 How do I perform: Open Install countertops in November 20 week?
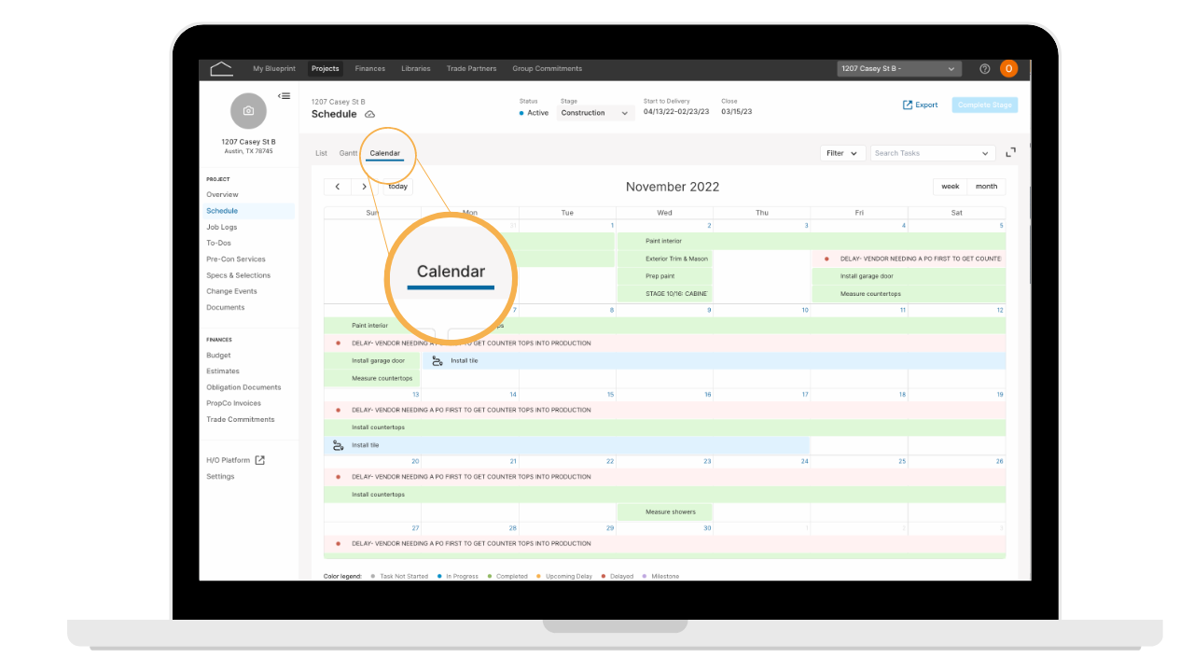(665, 494)
